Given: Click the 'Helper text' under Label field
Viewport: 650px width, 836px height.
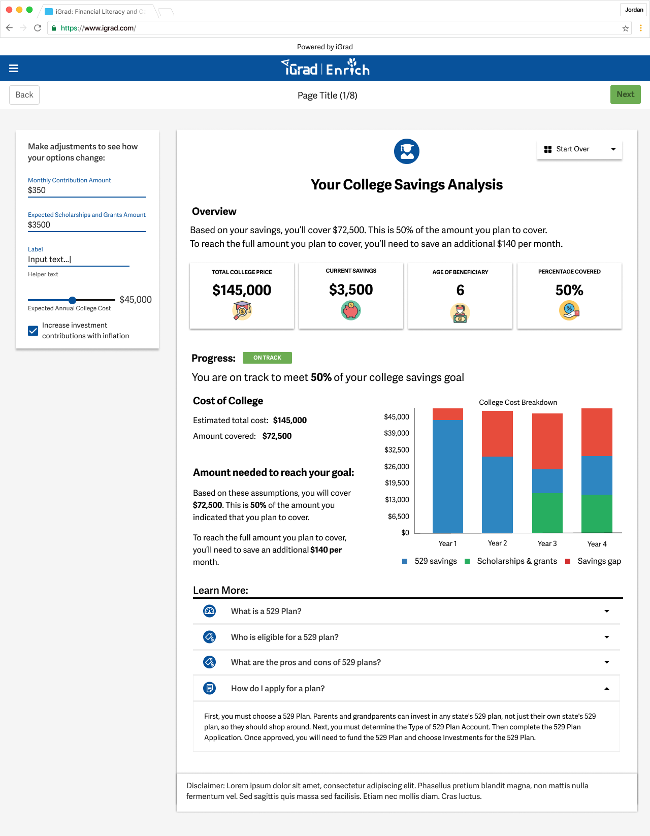Looking at the screenshot, I should (x=43, y=274).
